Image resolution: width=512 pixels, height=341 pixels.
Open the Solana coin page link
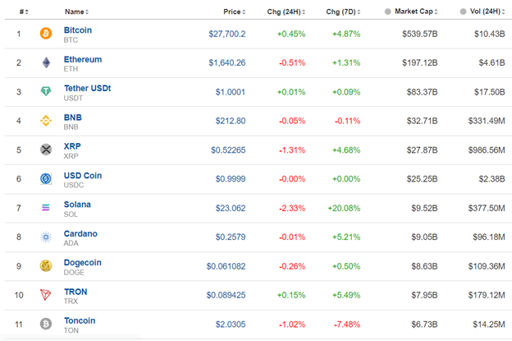[x=77, y=205]
